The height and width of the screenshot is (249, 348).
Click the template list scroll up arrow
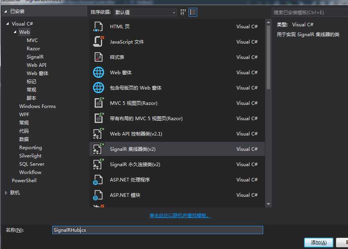click(268, 22)
